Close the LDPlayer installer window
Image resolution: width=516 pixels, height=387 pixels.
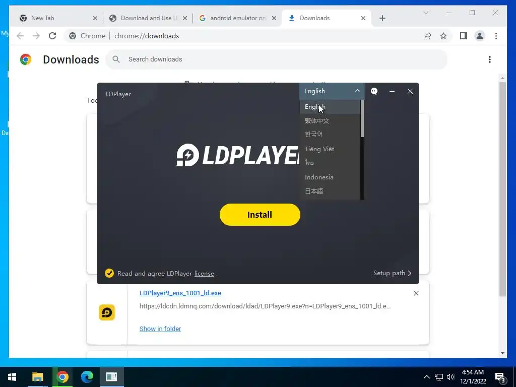pyautogui.click(x=410, y=91)
